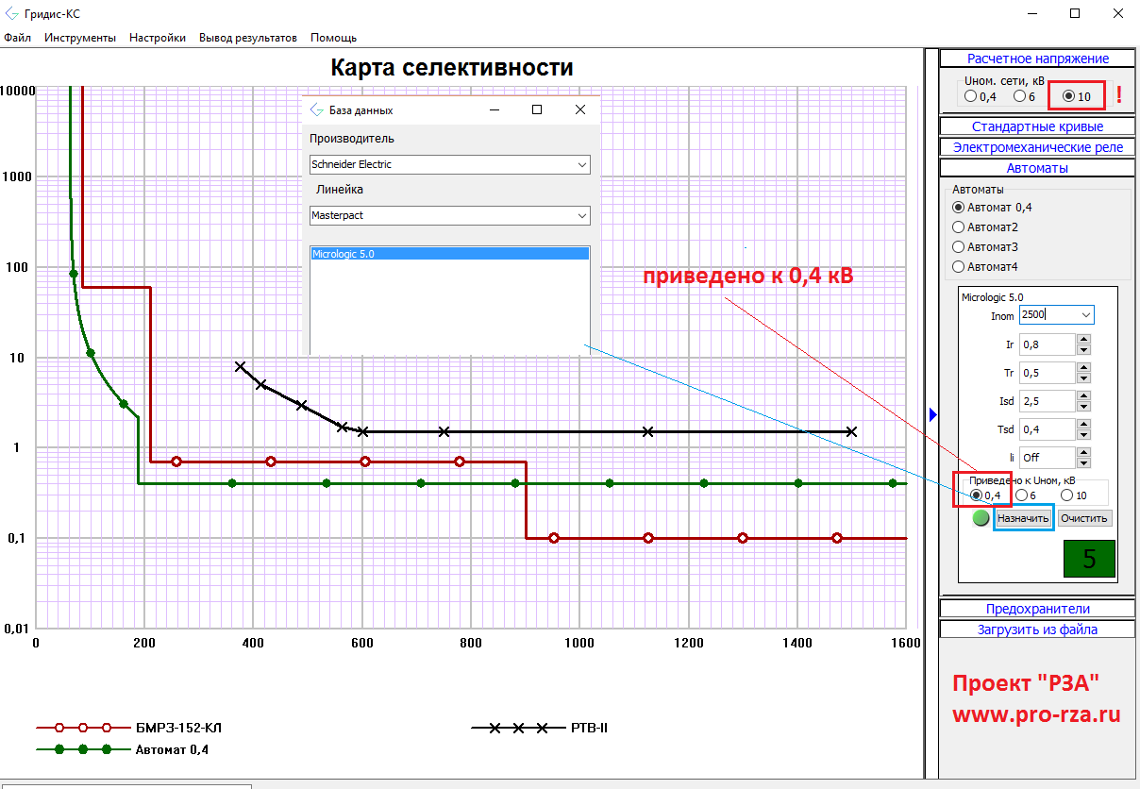Increase the Ir value with up arrow
The height and width of the screenshot is (789, 1140).
pos(1084,339)
